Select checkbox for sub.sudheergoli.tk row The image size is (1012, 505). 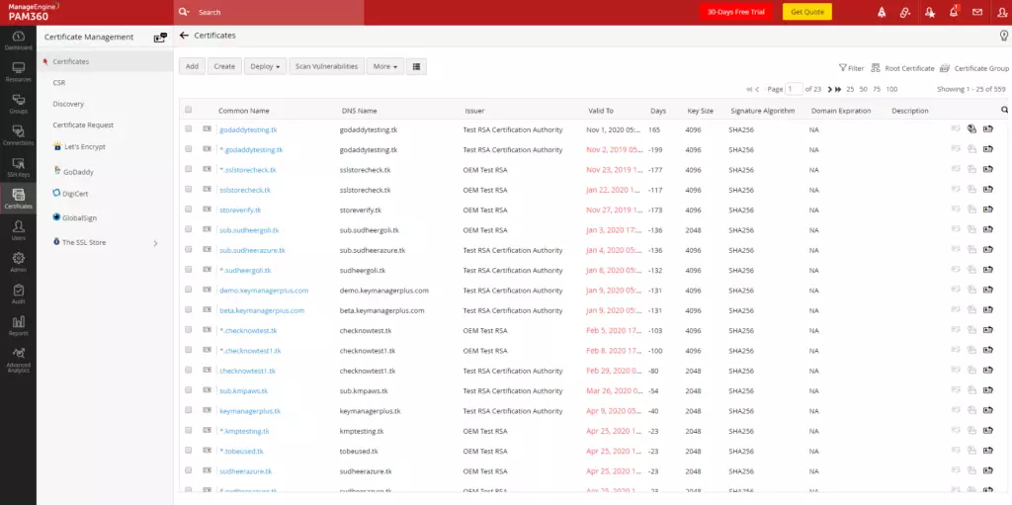tap(189, 229)
